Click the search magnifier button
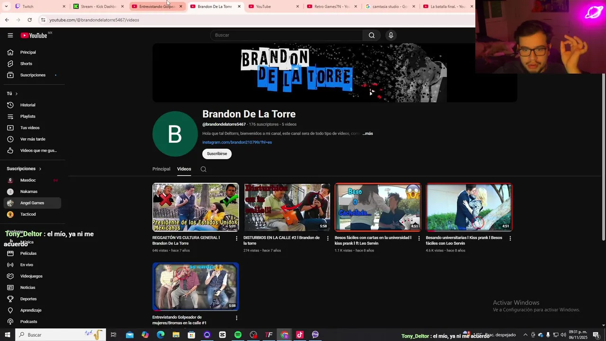 pyautogui.click(x=372, y=35)
